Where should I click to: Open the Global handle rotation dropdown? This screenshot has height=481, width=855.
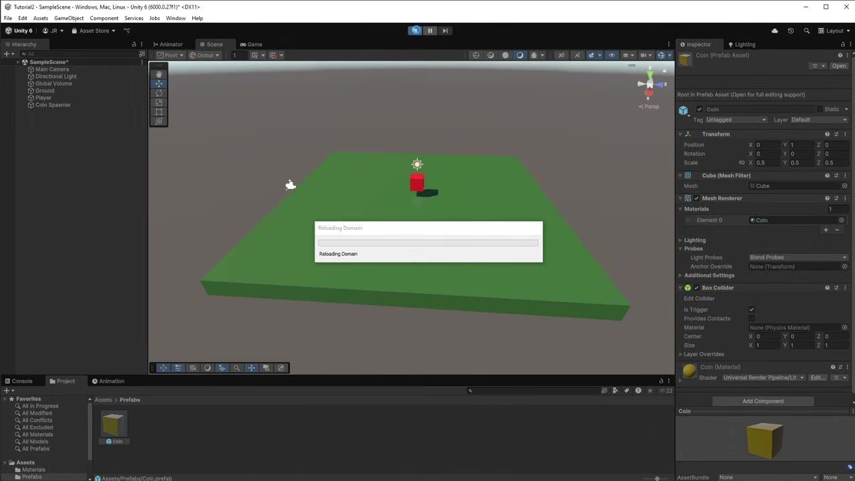pyautogui.click(x=204, y=55)
